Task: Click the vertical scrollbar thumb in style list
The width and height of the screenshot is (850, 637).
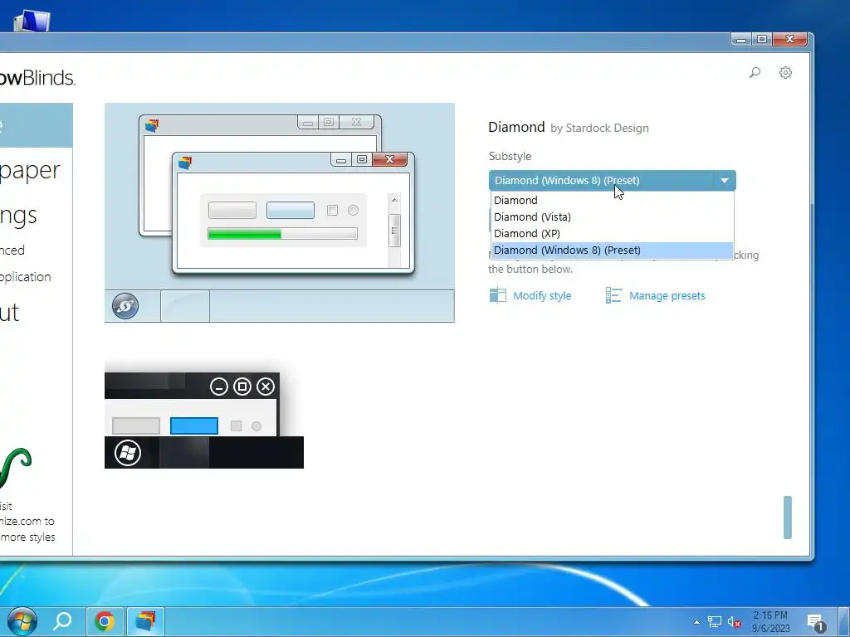Action: [x=787, y=518]
